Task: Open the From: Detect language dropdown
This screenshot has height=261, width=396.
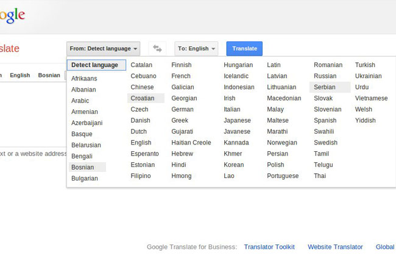Action: point(104,49)
